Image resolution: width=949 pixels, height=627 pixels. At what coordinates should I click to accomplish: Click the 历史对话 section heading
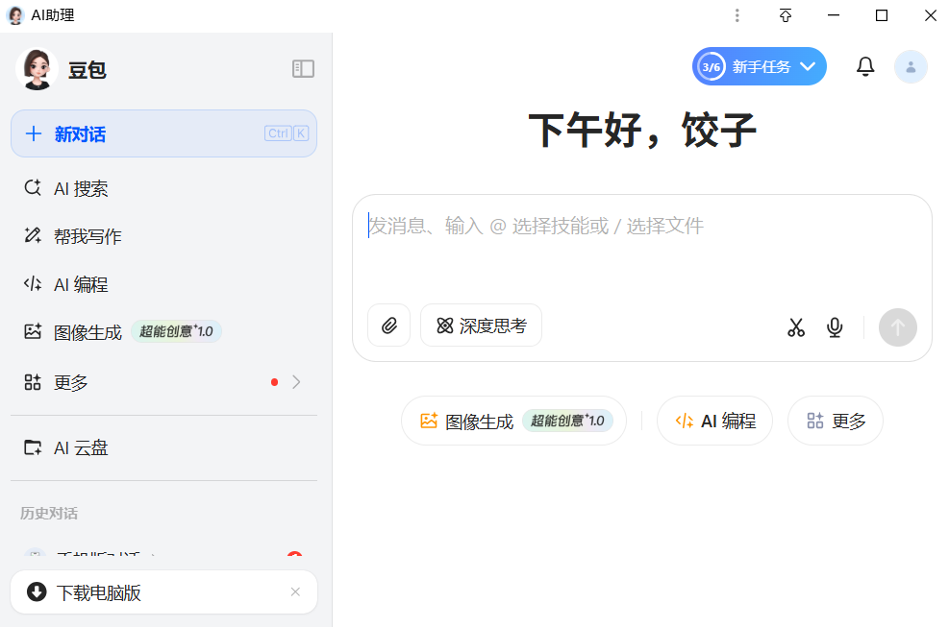pyautogui.click(x=49, y=514)
